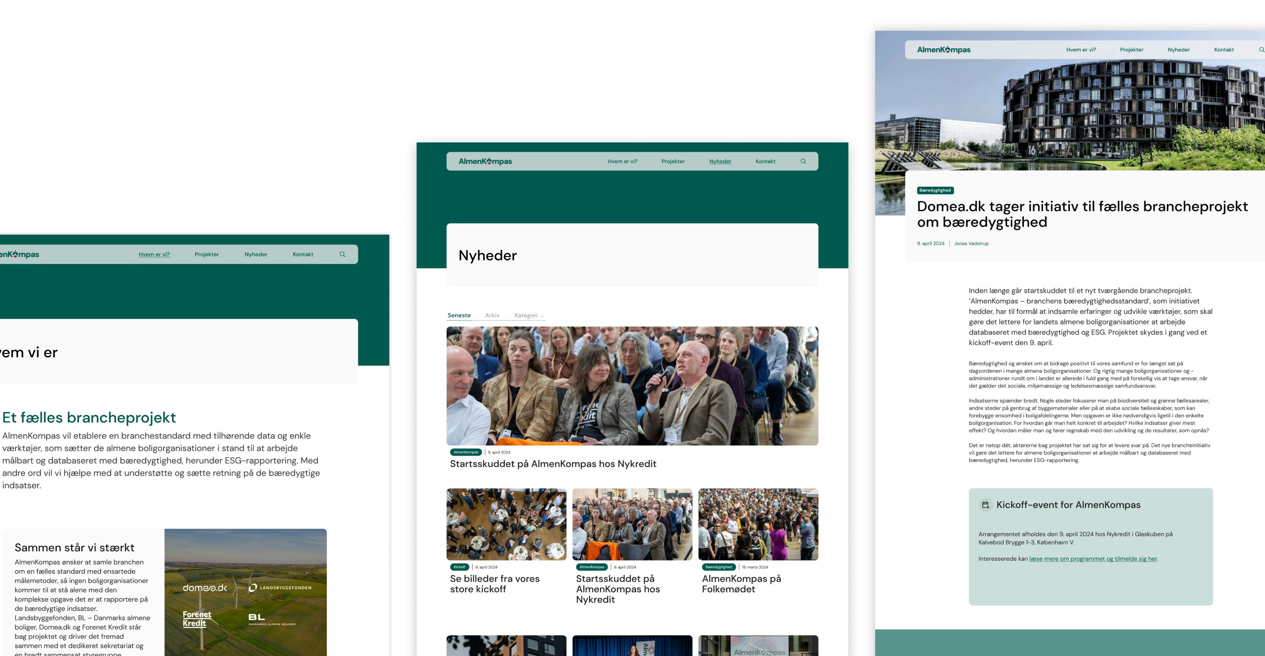Click the large audience photo with microphone
Screen dimensions: 1265x656
(x=632, y=386)
